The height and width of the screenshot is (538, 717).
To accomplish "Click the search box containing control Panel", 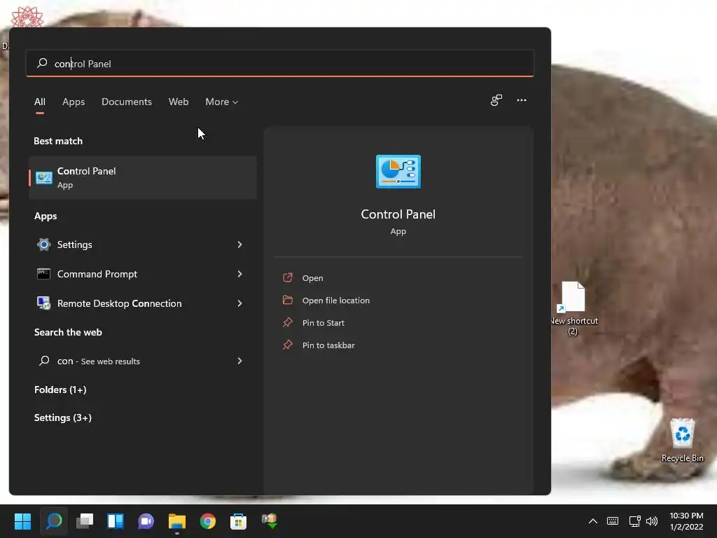I will pyautogui.click(x=280, y=64).
